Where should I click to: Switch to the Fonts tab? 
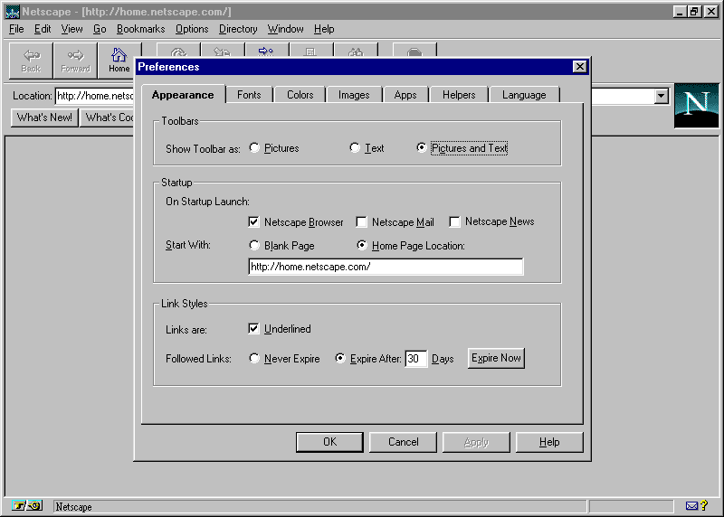click(249, 95)
